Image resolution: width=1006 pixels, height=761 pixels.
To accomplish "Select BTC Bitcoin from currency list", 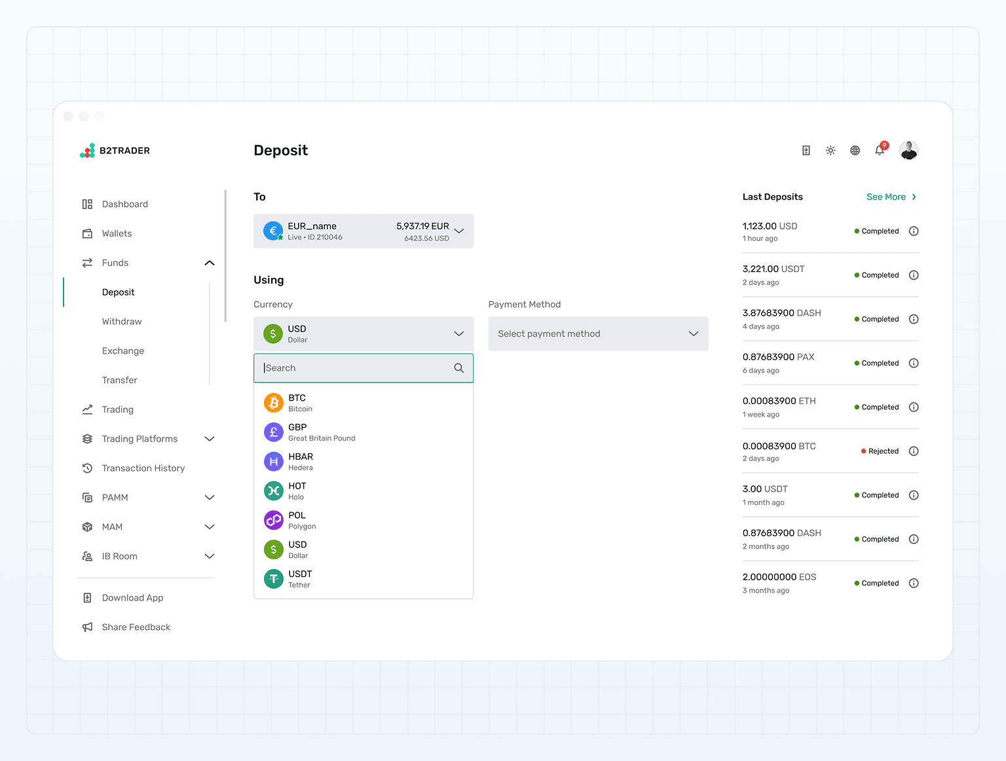I will coord(363,403).
